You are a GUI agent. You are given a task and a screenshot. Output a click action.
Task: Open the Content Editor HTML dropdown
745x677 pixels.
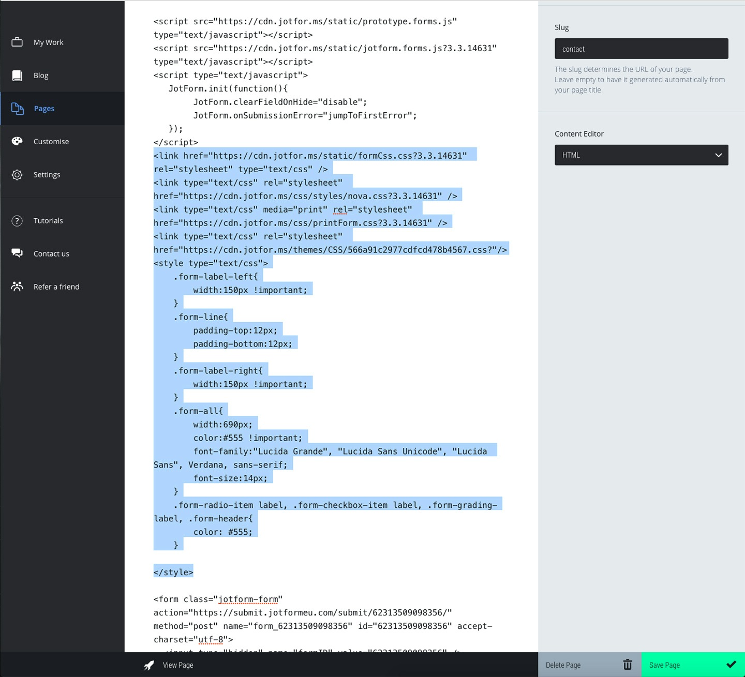pyautogui.click(x=640, y=155)
